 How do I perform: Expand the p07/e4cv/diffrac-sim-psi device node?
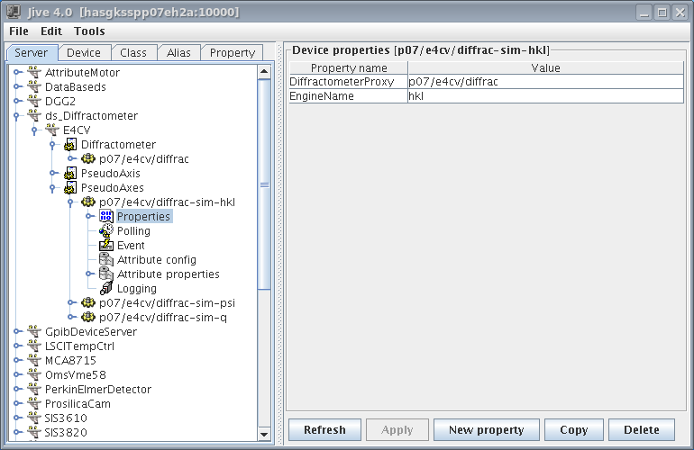pos(71,302)
